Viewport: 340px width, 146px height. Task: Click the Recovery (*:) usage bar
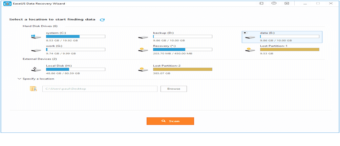click(x=183, y=50)
